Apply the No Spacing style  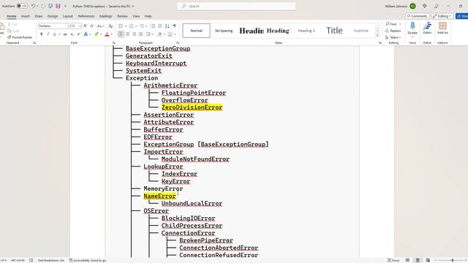[x=224, y=31]
